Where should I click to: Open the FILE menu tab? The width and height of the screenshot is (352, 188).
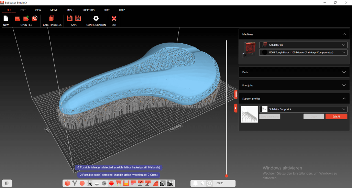(x=9, y=10)
